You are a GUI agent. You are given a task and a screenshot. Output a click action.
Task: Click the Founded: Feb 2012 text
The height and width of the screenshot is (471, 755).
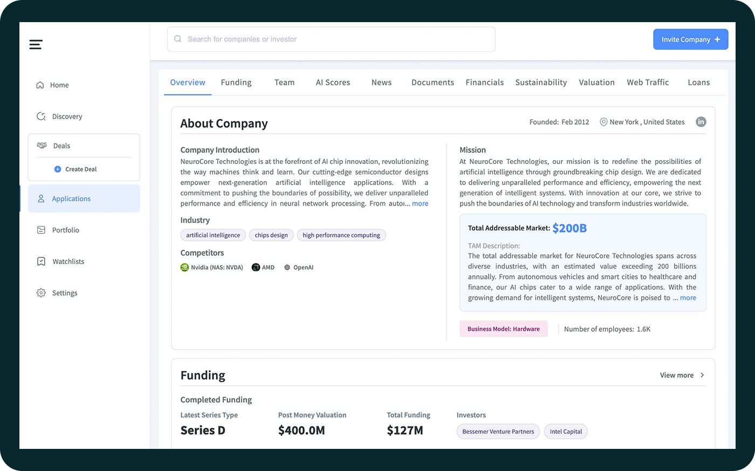coord(559,122)
